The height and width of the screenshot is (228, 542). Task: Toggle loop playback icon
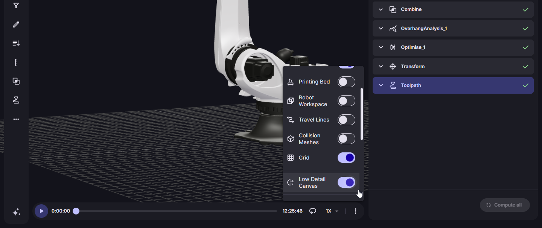pyautogui.click(x=312, y=211)
